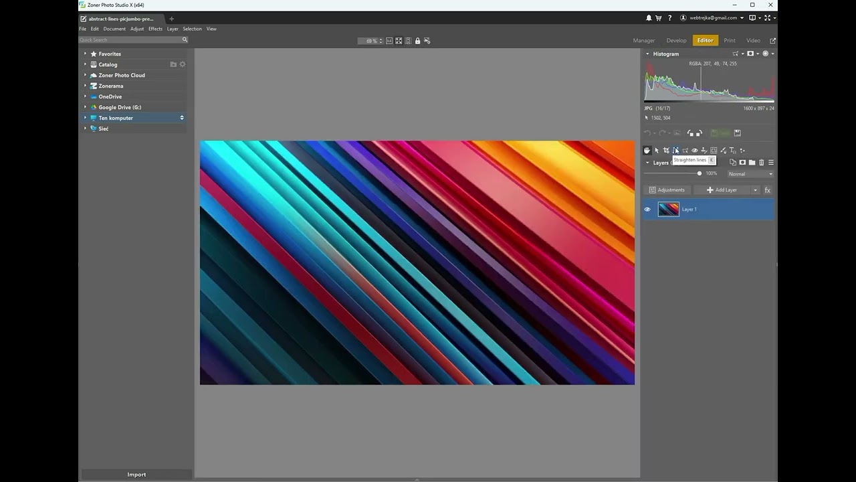Expand the Favorites tree node

85,54
